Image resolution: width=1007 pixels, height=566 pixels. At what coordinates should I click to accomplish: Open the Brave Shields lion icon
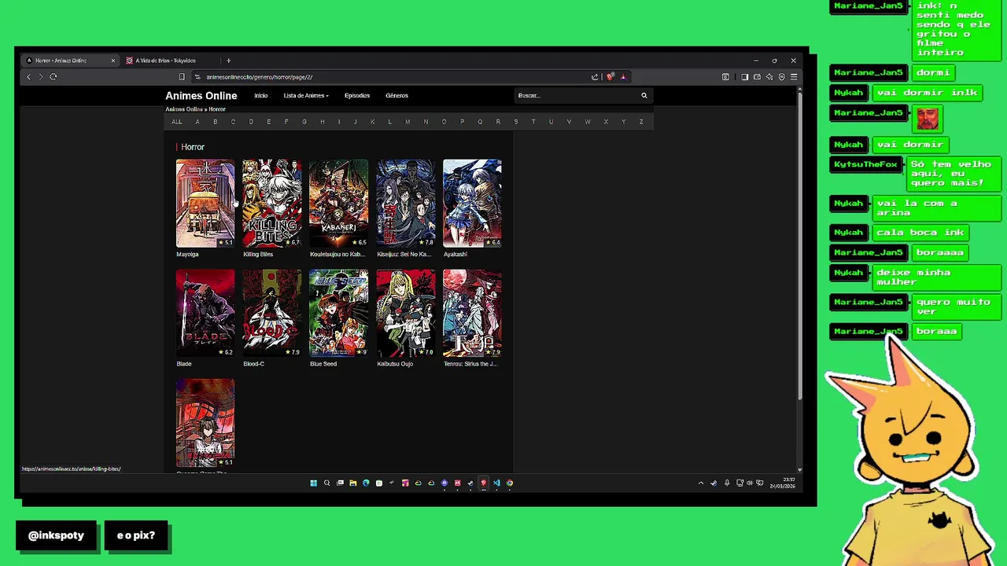click(x=610, y=77)
